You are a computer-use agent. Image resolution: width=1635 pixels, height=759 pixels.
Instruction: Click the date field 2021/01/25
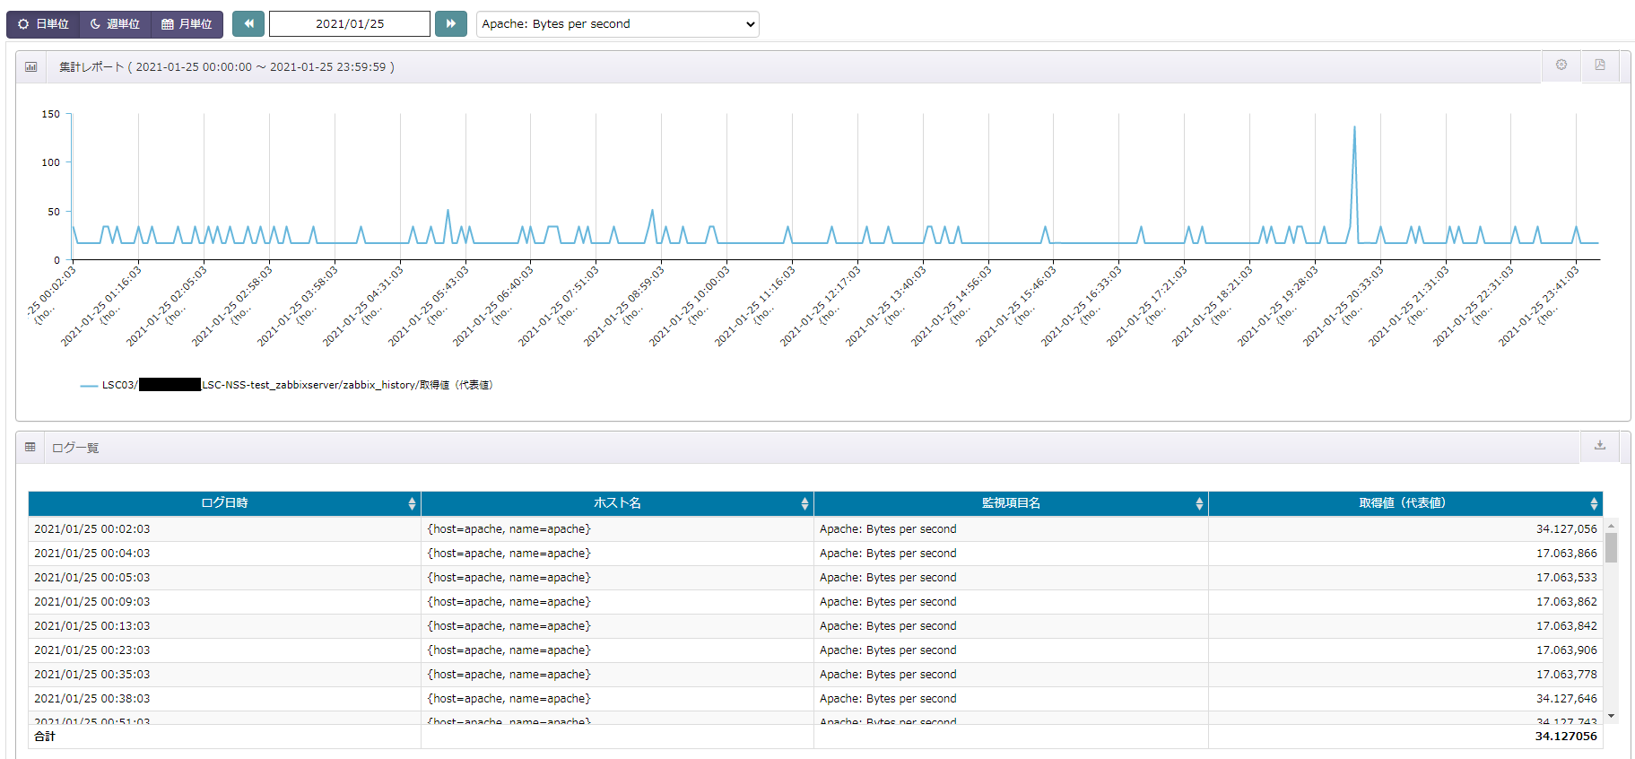click(350, 24)
